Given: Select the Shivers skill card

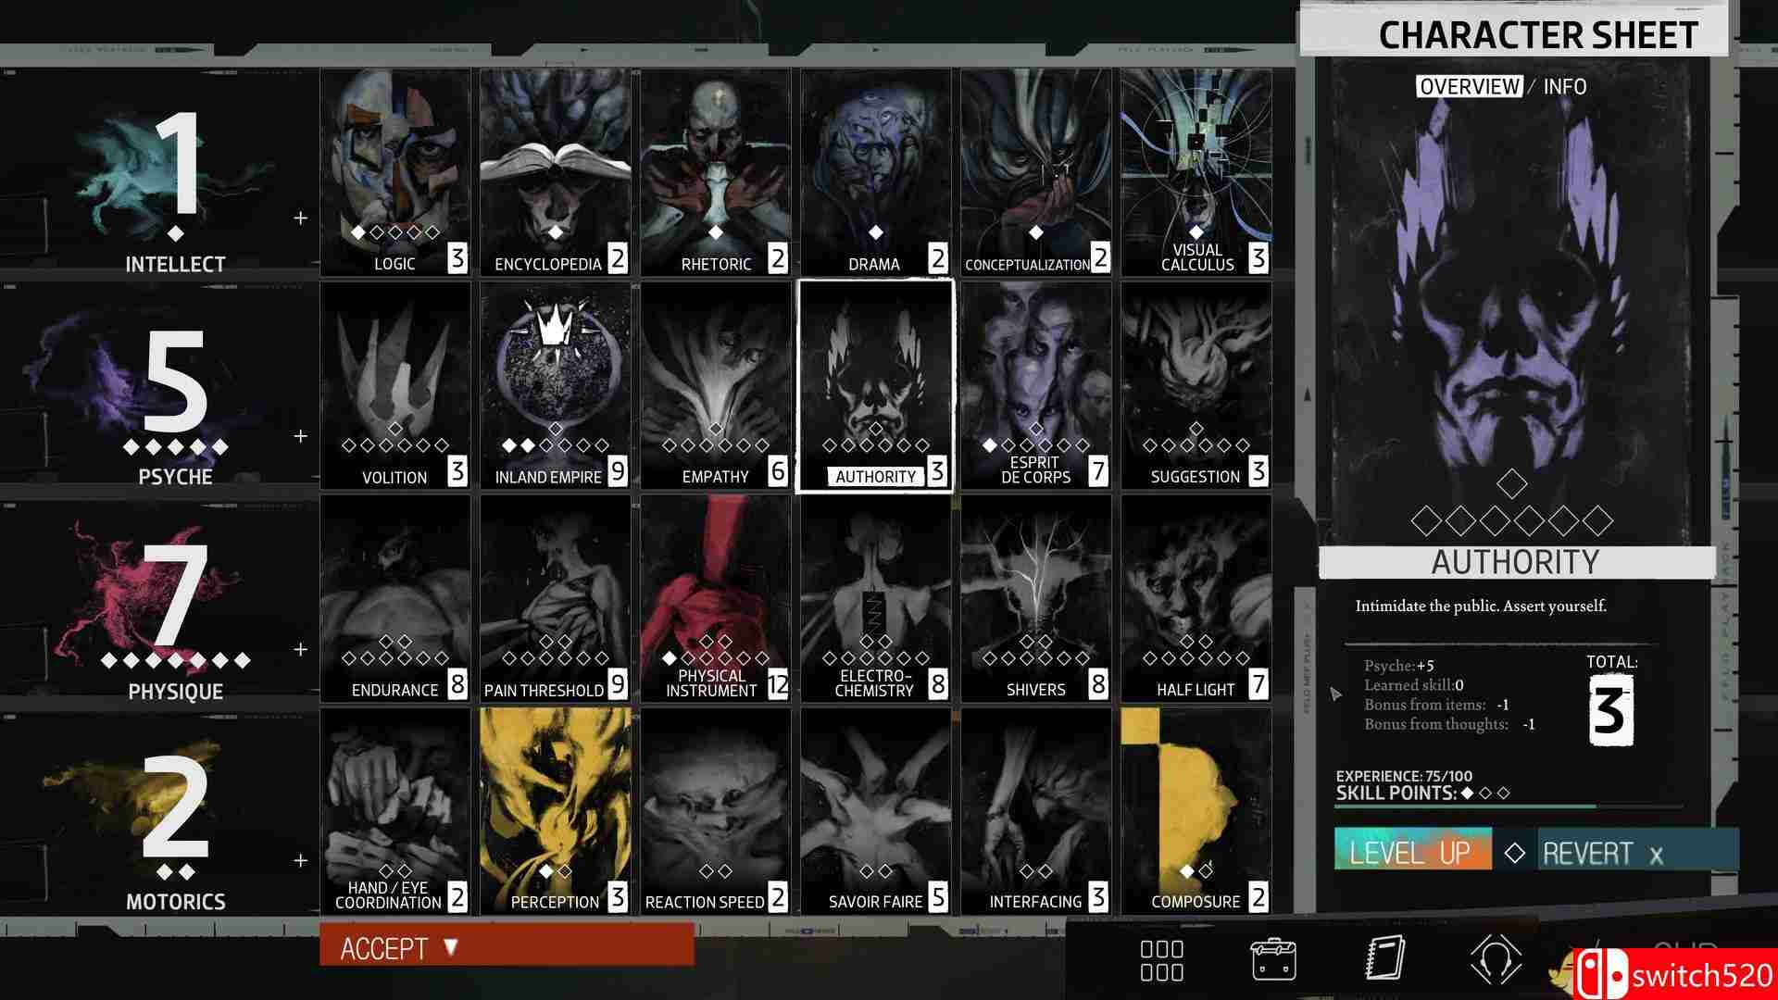Looking at the screenshot, I should pyautogui.click(x=1035, y=598).
